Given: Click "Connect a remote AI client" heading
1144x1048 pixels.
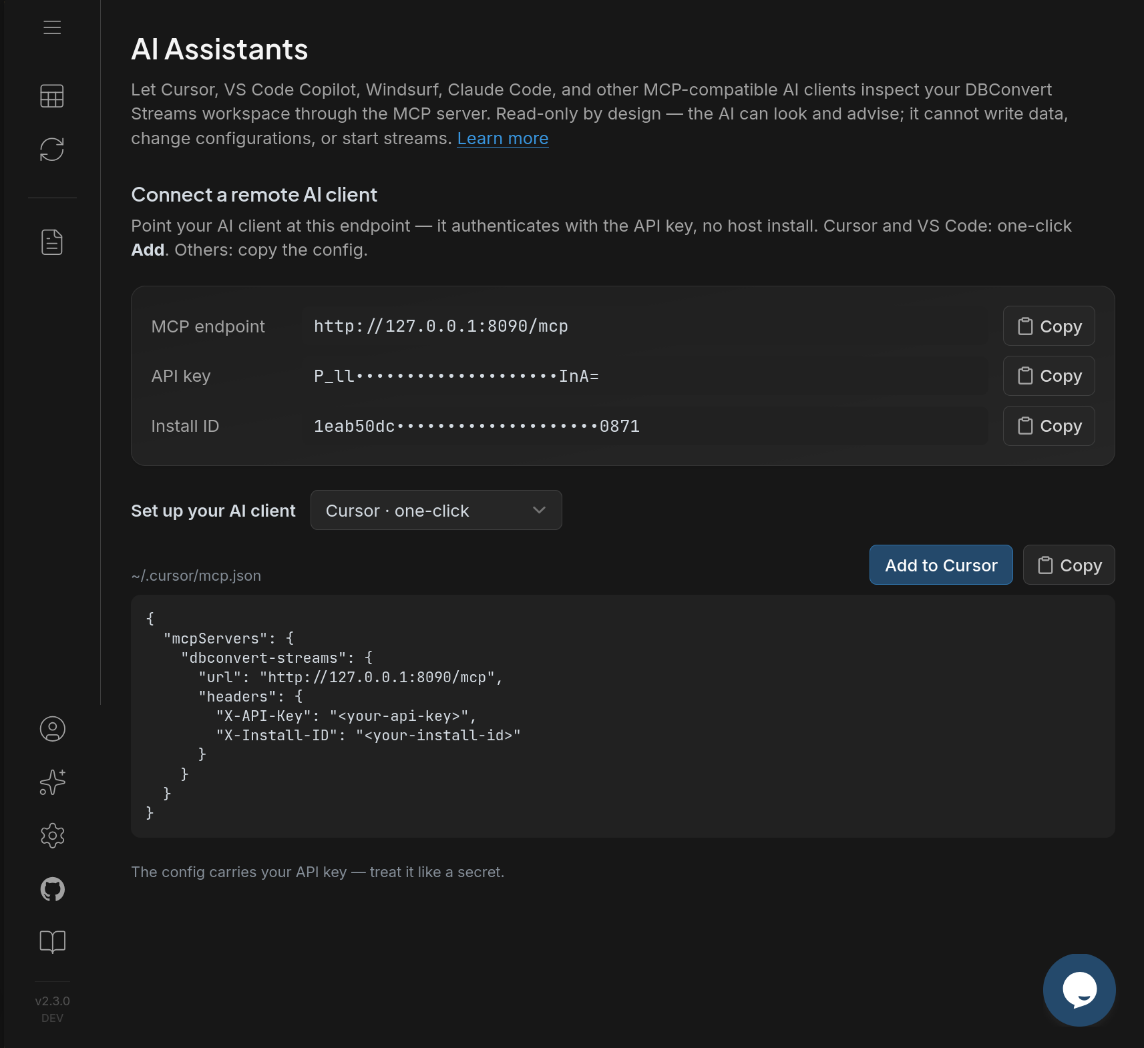Looking at the screenshot, I should pyautogui.click(x=254, y=194).
